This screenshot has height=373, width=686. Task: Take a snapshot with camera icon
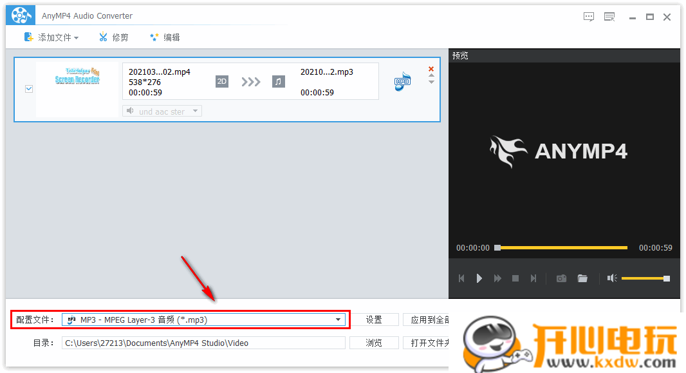(x=561, y=278)
